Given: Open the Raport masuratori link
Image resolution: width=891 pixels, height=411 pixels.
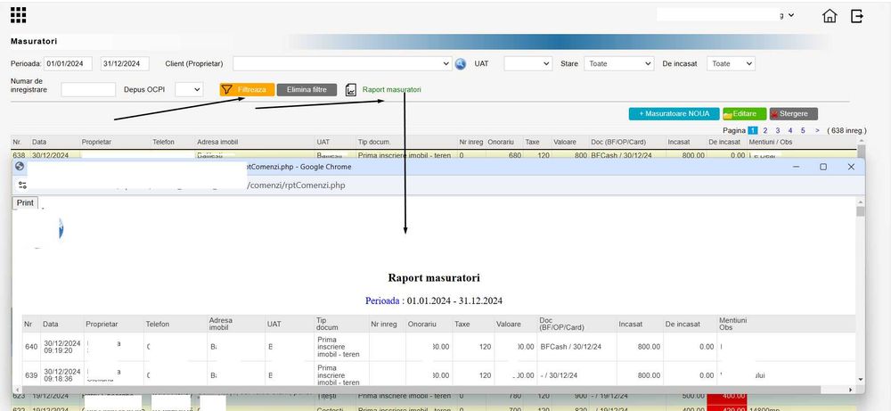Looking at the screenshot, I should coord(391,90).
